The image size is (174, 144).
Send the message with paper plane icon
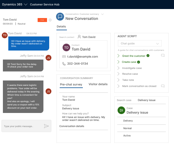(x=46, y=126)
